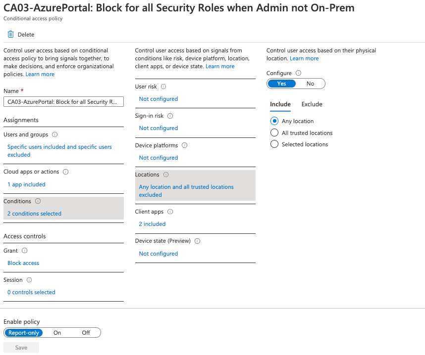Click the Save button
The image size is (425, 355).
coord(21,347)
